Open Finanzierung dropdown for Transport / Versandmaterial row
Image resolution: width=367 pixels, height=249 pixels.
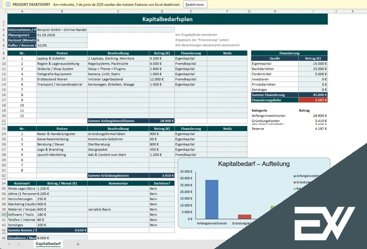click(x=191, y=84)
